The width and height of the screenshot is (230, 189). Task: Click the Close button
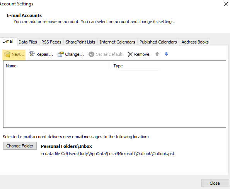(215, 183)
